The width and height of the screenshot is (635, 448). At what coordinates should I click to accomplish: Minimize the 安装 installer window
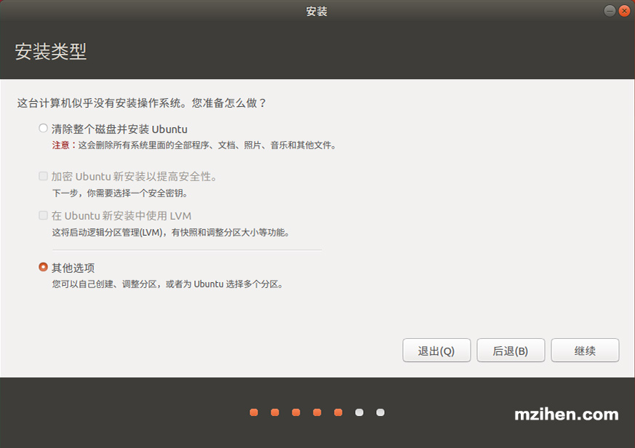coord(610,11)
